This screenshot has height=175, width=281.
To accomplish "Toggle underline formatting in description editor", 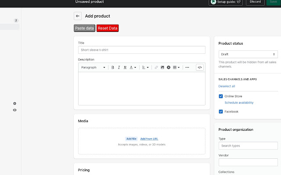I will [125, 67].
